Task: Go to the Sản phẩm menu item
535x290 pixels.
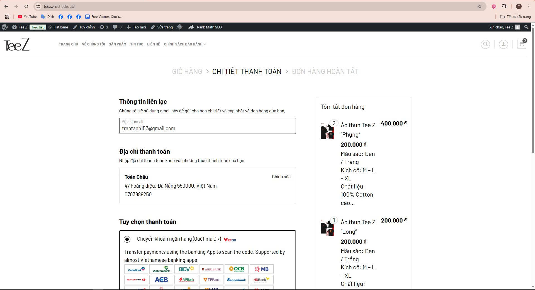Action: pos(117,44)
